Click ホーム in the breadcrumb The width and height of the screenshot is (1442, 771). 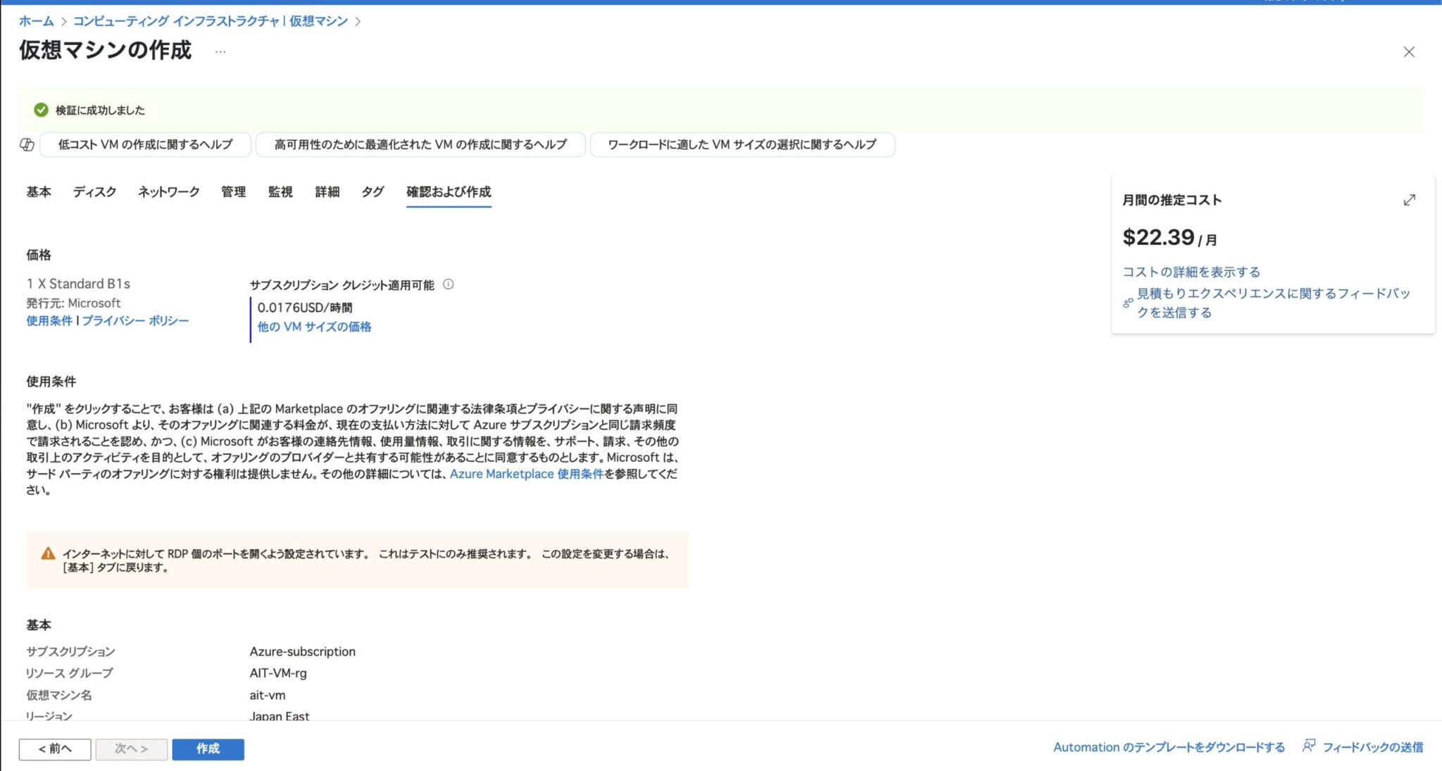(36, 21)
